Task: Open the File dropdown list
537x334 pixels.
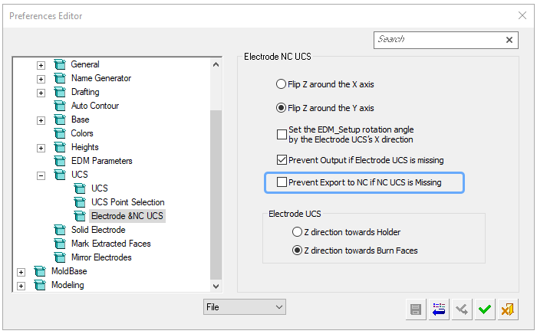Action: click(244, 307)
